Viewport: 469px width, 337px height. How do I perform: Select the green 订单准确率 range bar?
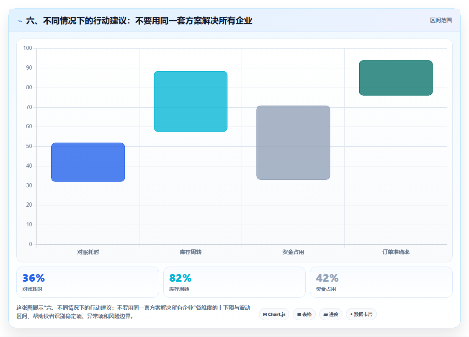point(396,78)
